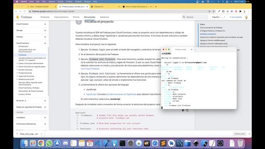Open OBS from the Dock

(x=220, y=144)
